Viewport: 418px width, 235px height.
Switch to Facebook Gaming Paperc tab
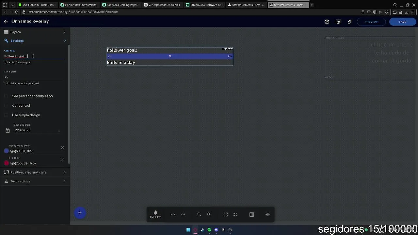point(120,5)
